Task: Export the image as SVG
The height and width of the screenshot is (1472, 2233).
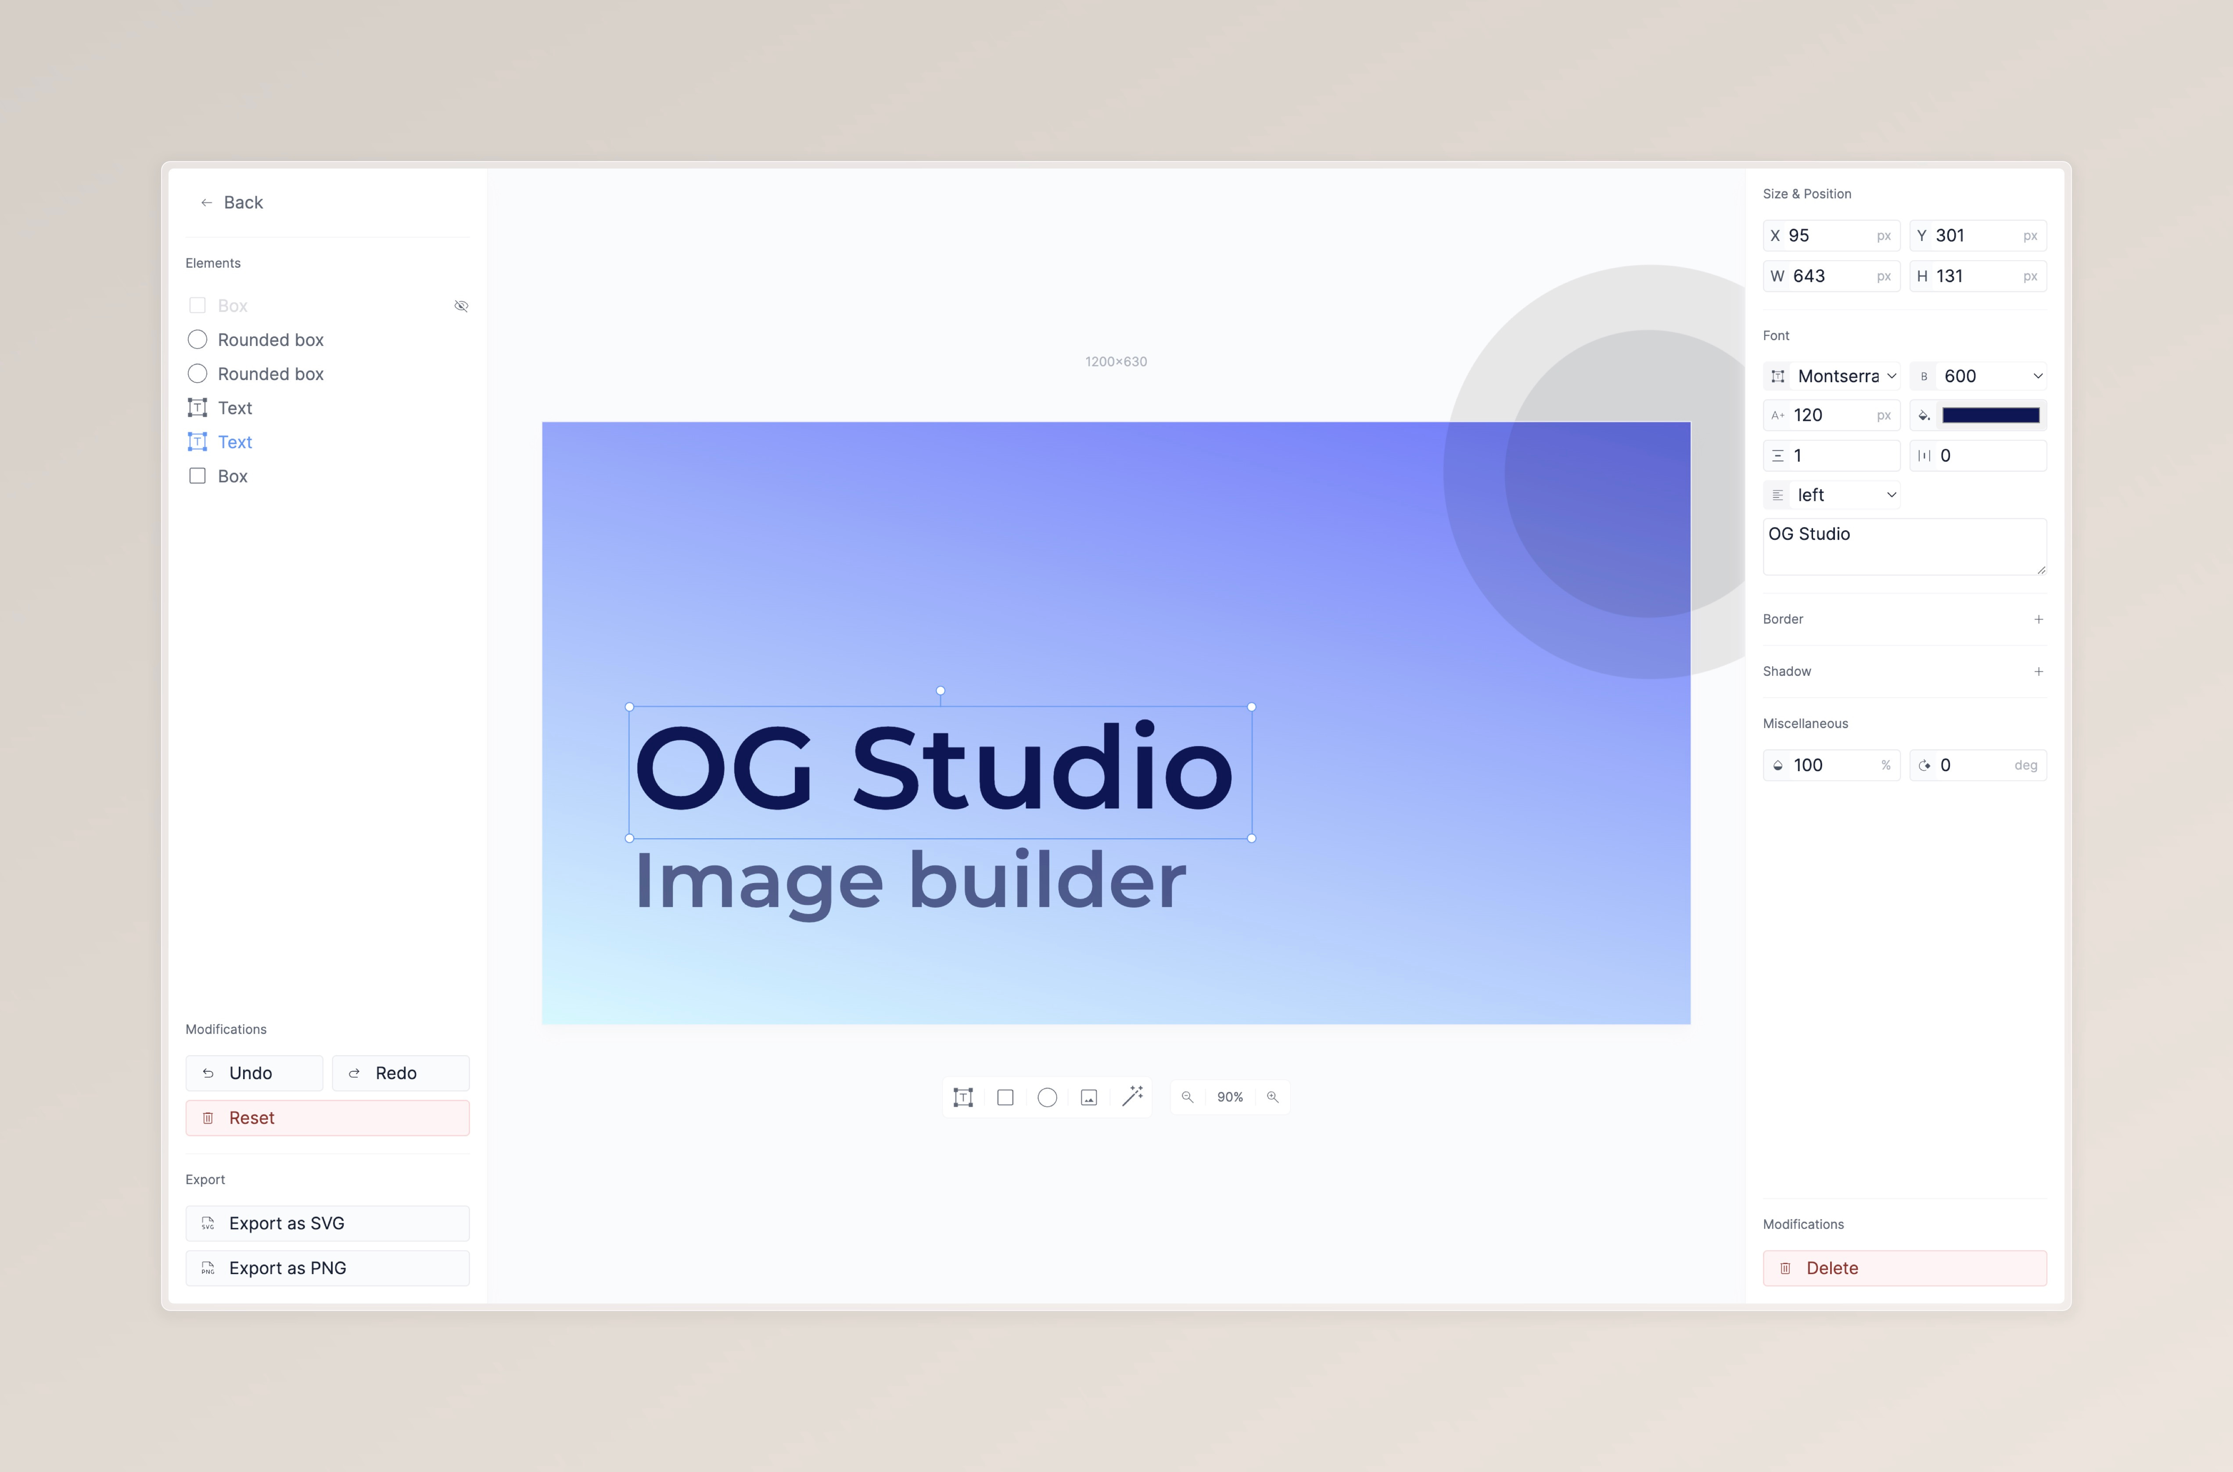Action: pyautogui.click(x=327, y=1223)
